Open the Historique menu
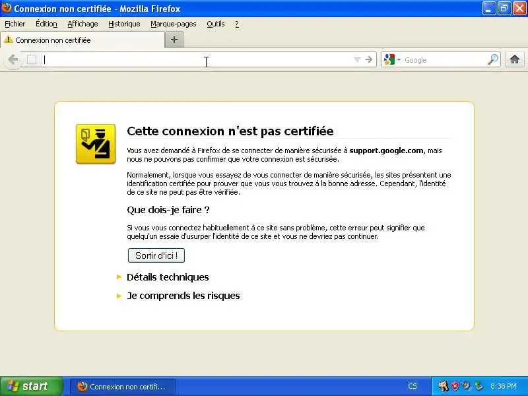The height and width of the screenshot is (396, 528). [124, 24]
